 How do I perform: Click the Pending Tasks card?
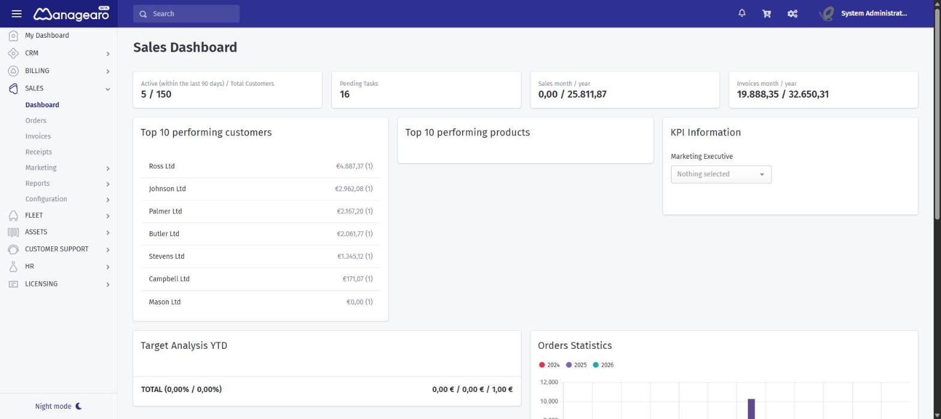pos(426,90)
